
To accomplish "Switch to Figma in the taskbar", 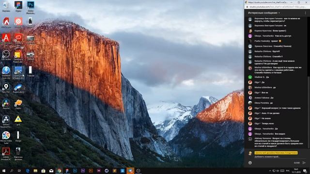I will pos(67,171).
